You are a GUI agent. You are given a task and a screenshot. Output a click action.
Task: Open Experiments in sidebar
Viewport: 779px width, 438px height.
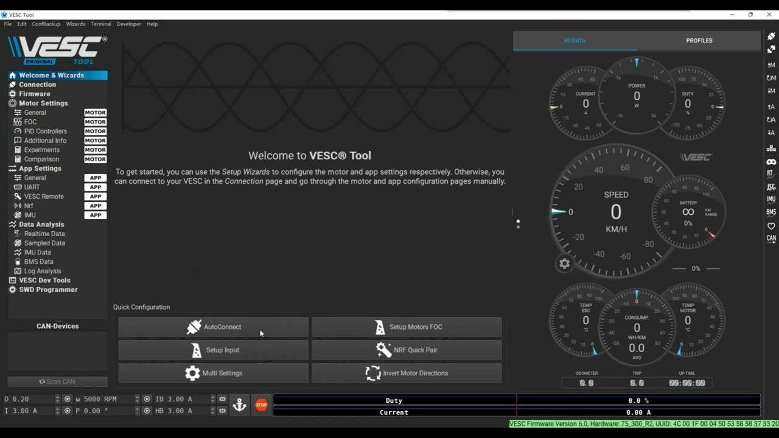[x=57, y=150]
